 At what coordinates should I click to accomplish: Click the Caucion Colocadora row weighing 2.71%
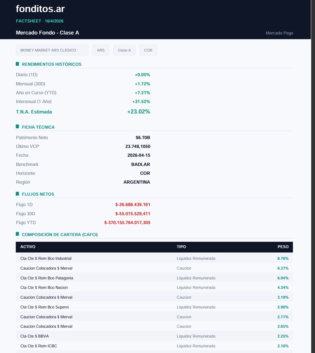click(155, 317)
